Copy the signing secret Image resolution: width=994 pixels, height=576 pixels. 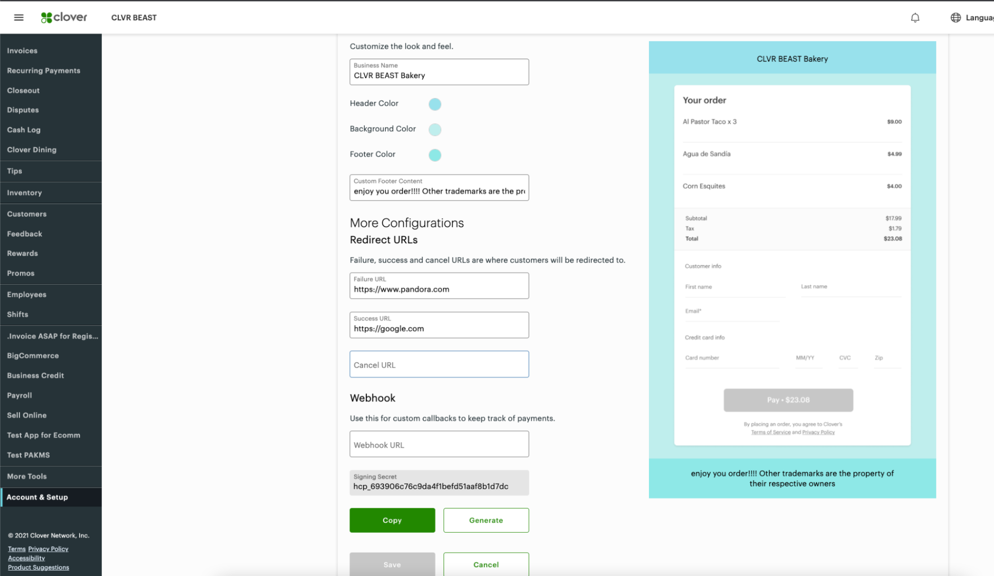392,520
